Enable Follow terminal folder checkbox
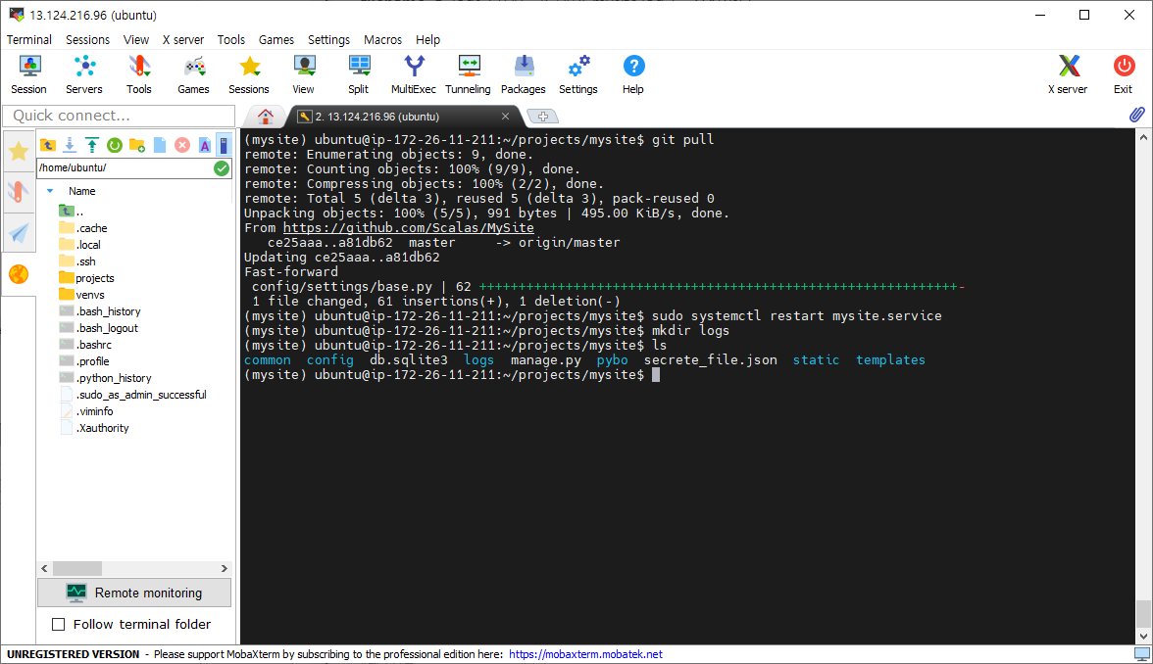 tap(58, 625)
